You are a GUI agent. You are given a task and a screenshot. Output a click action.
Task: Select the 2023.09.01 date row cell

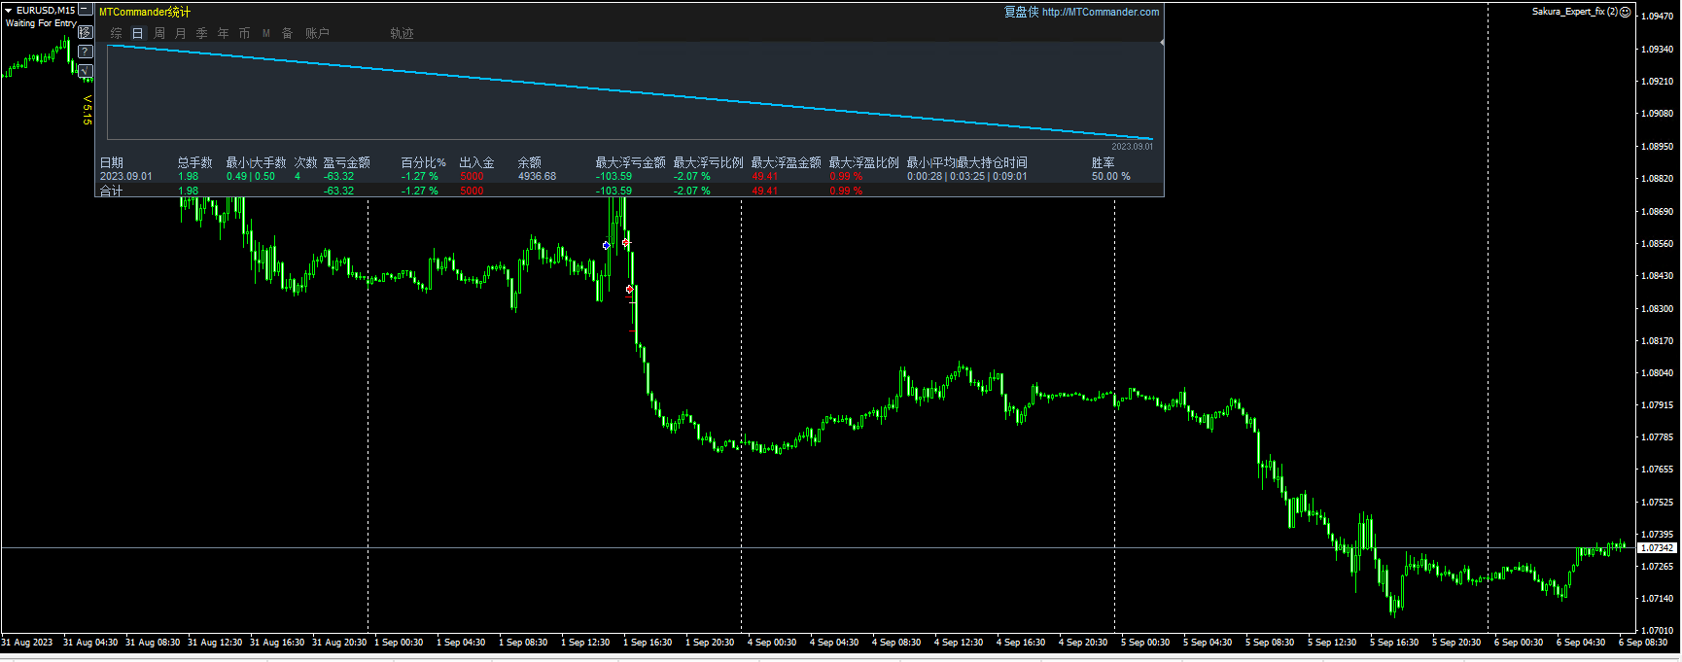pyautogui.click(x=126, y=177)
